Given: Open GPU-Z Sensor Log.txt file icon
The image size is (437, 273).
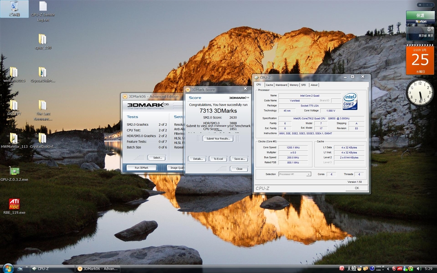Looking at the screenshot, I should (x=43, y=7).
